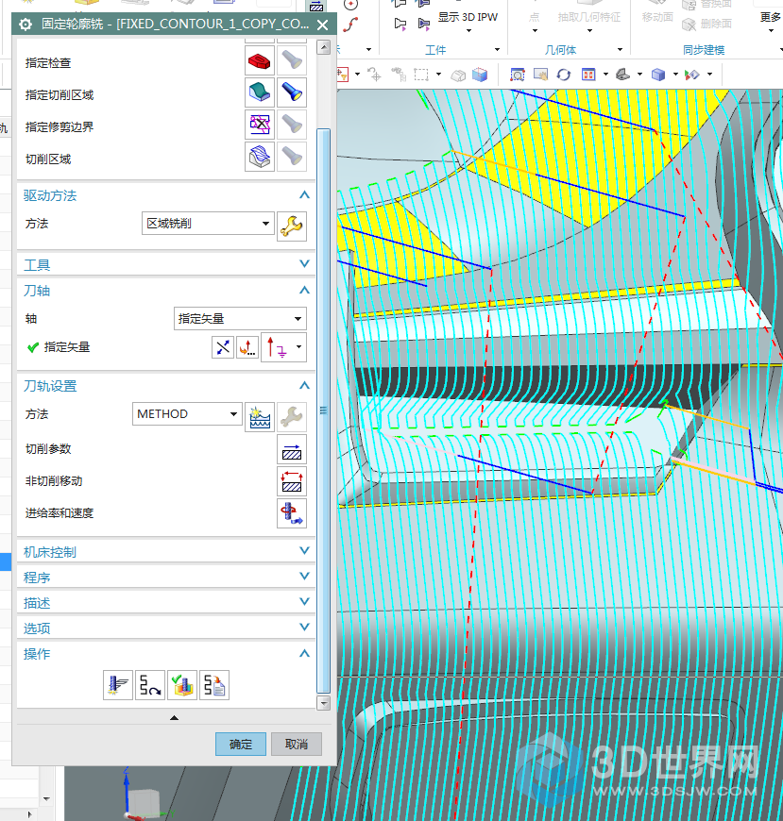This screenshot has height=821, width=783.
Task: Open Specify Cut Area selection icon
Action: 260,93
